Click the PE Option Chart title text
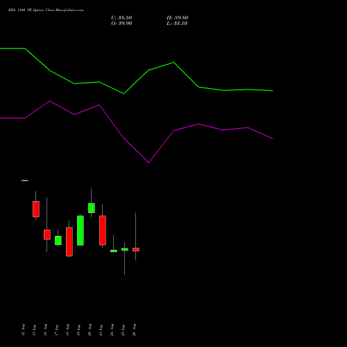Screen dimensions: 347x347 click(46, 10)
